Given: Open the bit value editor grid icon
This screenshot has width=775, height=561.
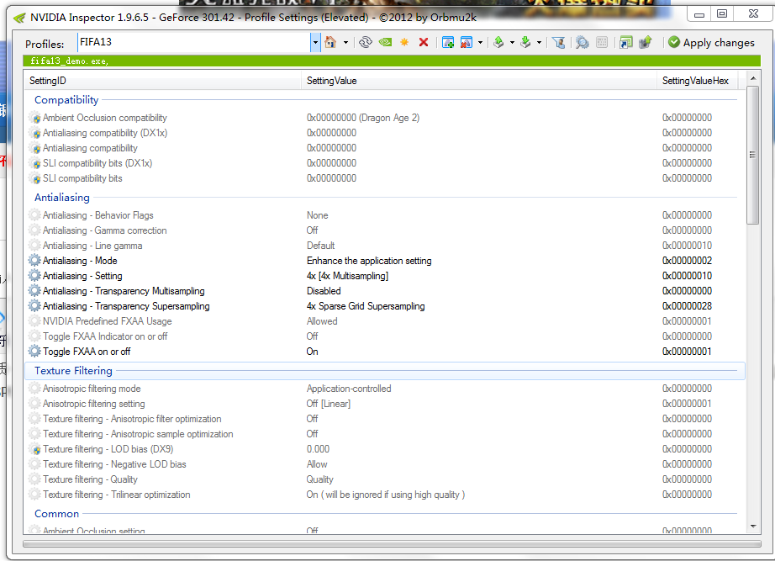Looking at the screenshot, I should tap(602, 43).
